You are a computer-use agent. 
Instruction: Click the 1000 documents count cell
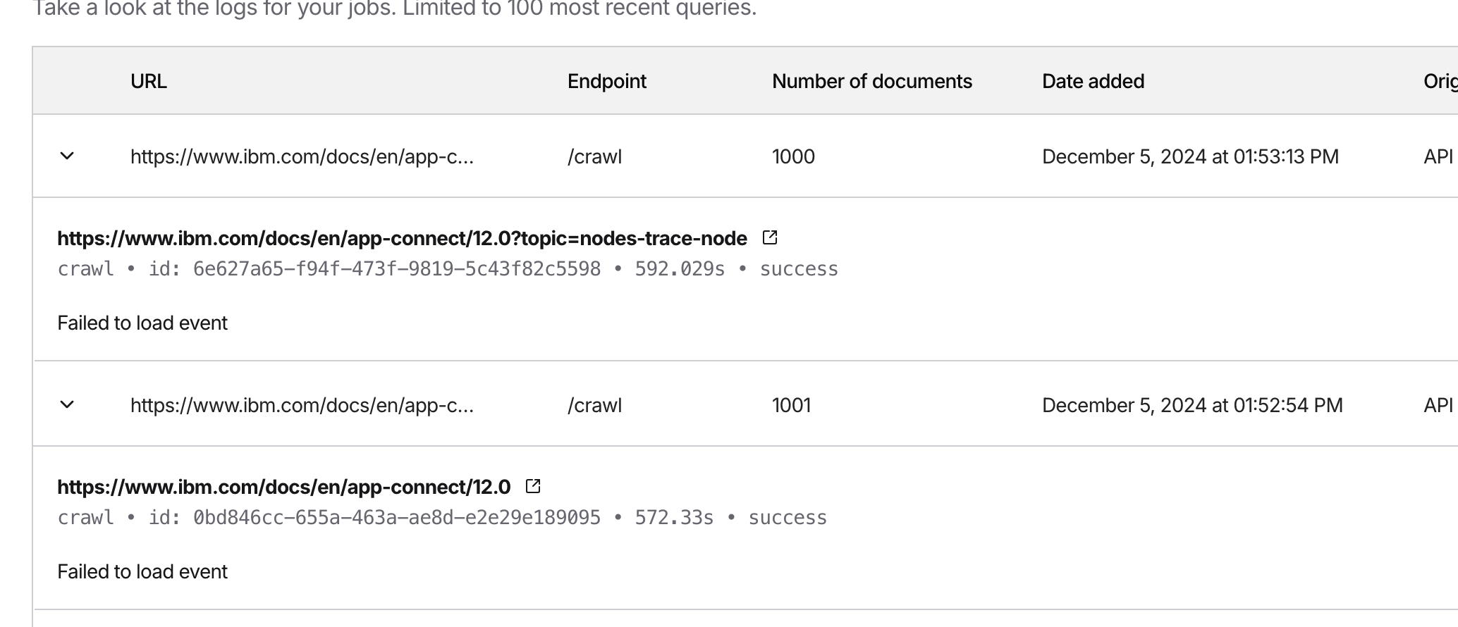click(x=793, y=156)
